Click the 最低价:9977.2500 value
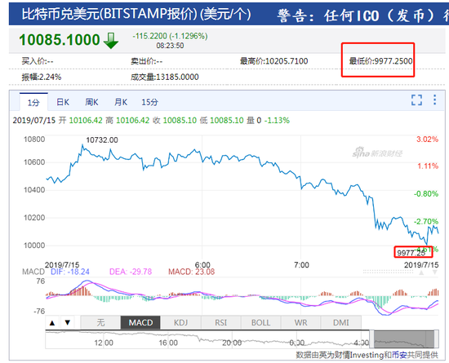449x363 pixels. [x=381, y=61]
